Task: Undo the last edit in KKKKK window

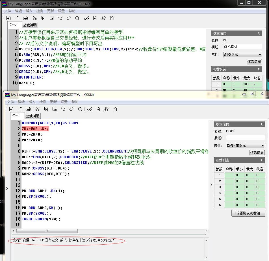Action: [63, 109]
